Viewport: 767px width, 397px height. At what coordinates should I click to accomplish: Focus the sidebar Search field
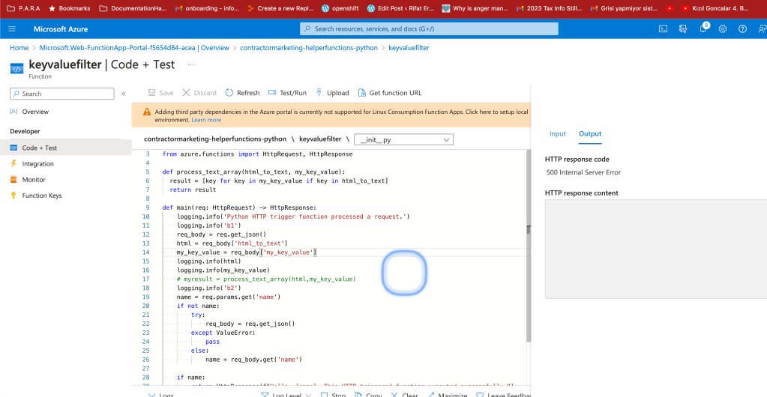pos(62,94)
